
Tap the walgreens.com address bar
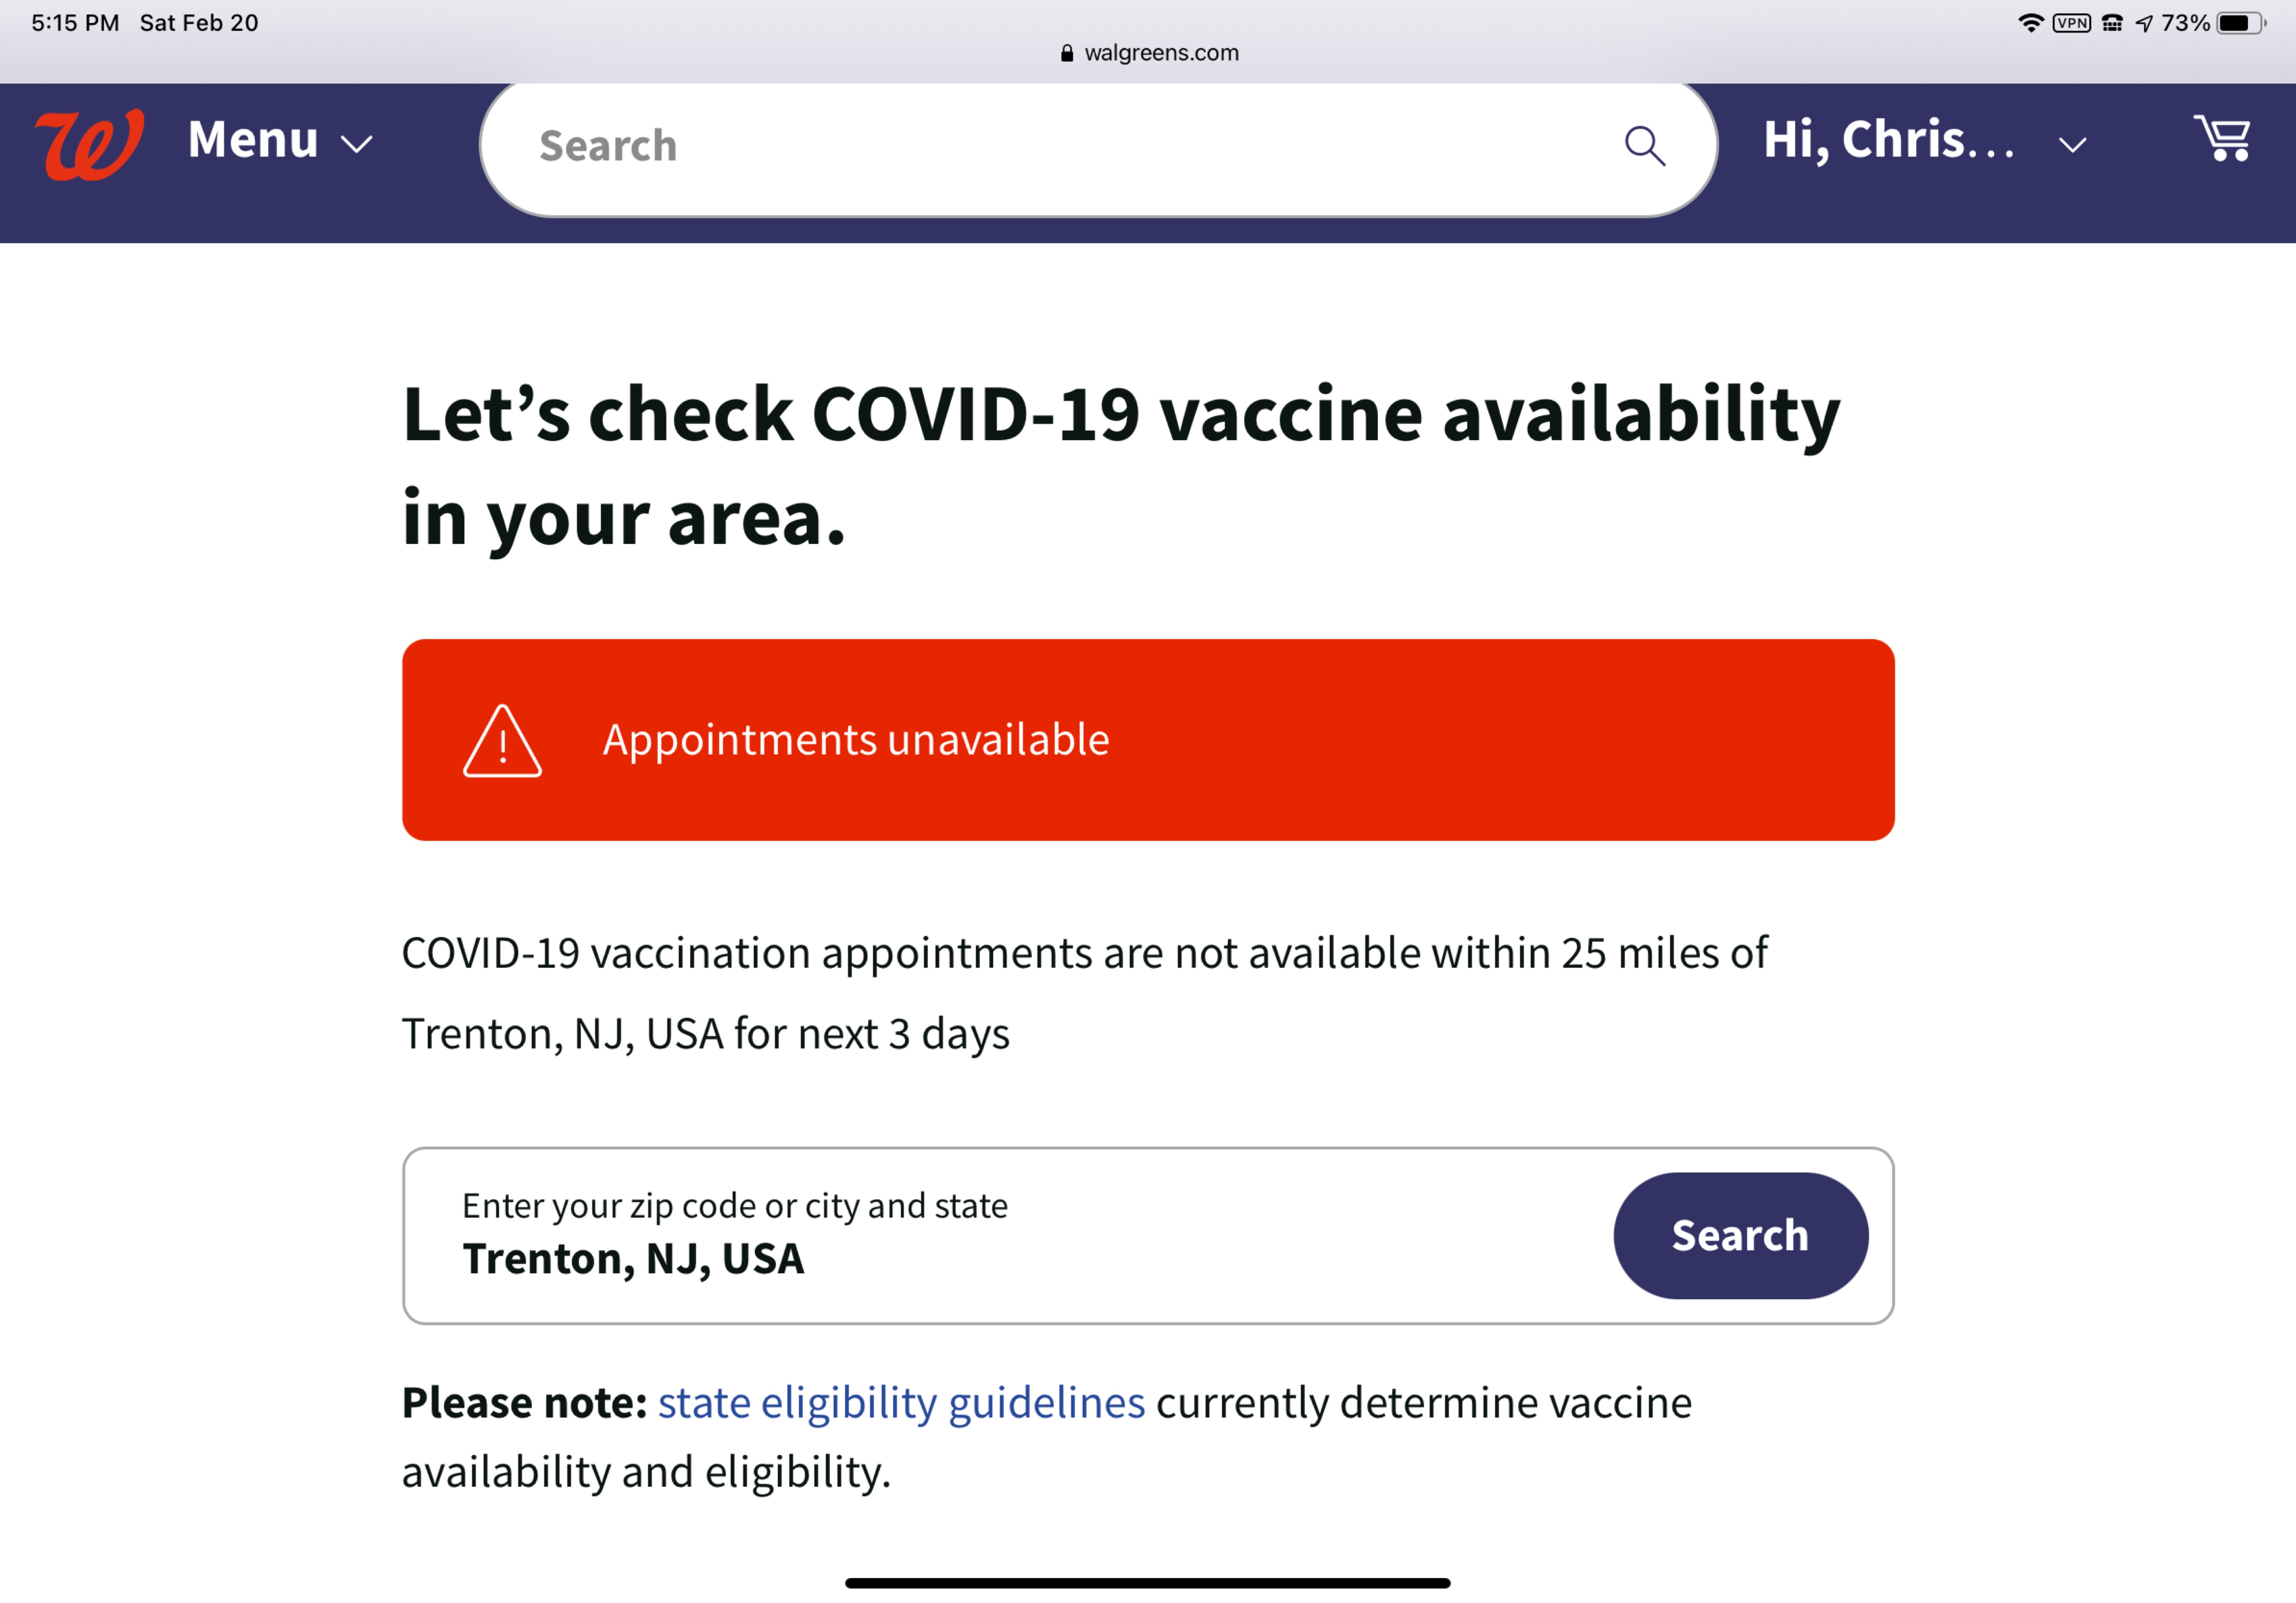tap(1160, 53)
